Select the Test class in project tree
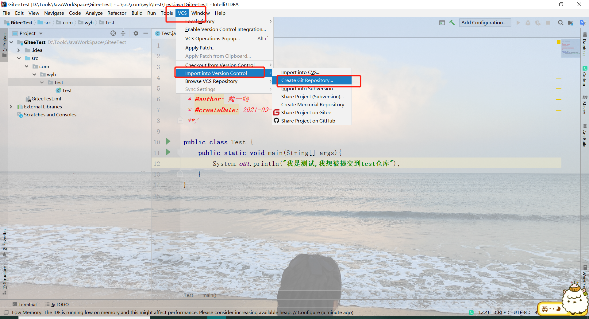The width and height of the screenshot is (589, 319). pyautogui.click(x=64, y=91)
